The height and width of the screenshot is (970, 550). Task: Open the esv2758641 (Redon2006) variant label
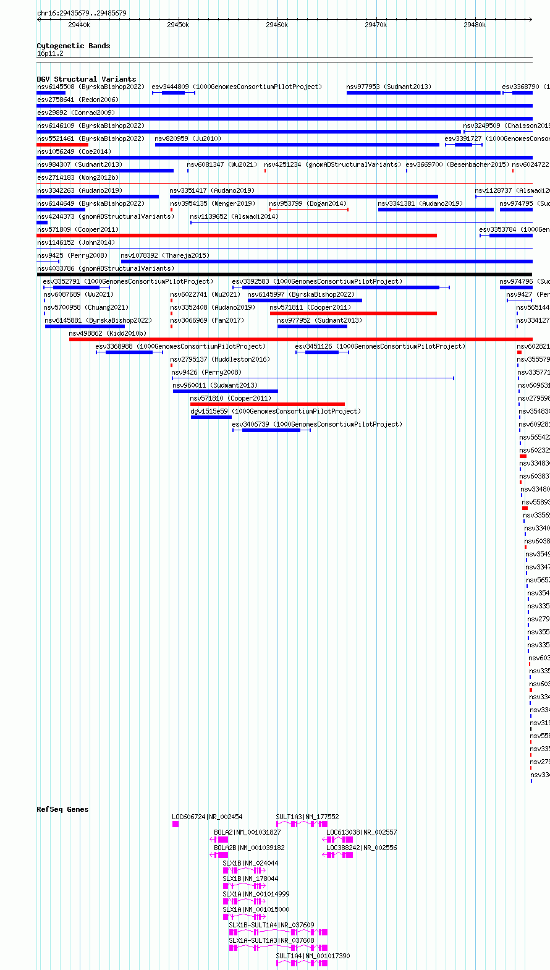click(x=77, y=100)
